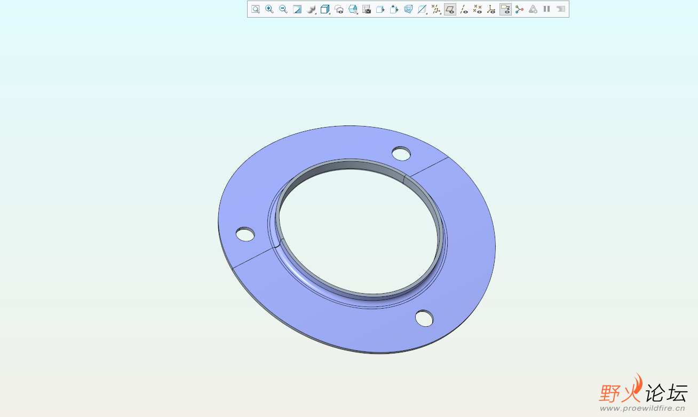The width and height of the screenshot is (698, 417).
Task: Click the Zoom In magnifier icon
Action: pyautogui.click(x=269, y=9)
